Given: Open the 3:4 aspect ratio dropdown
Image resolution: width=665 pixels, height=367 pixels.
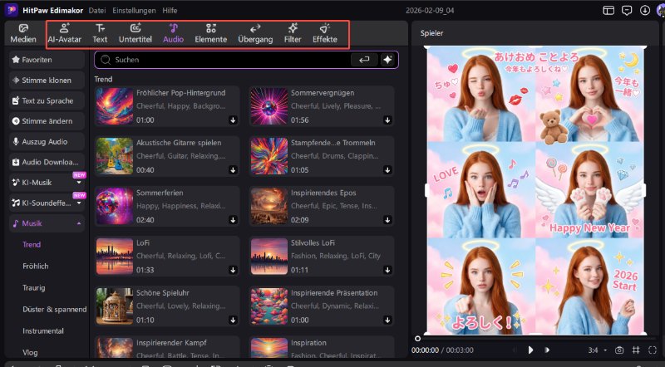Looking at the screenshot, I should 598,350.
